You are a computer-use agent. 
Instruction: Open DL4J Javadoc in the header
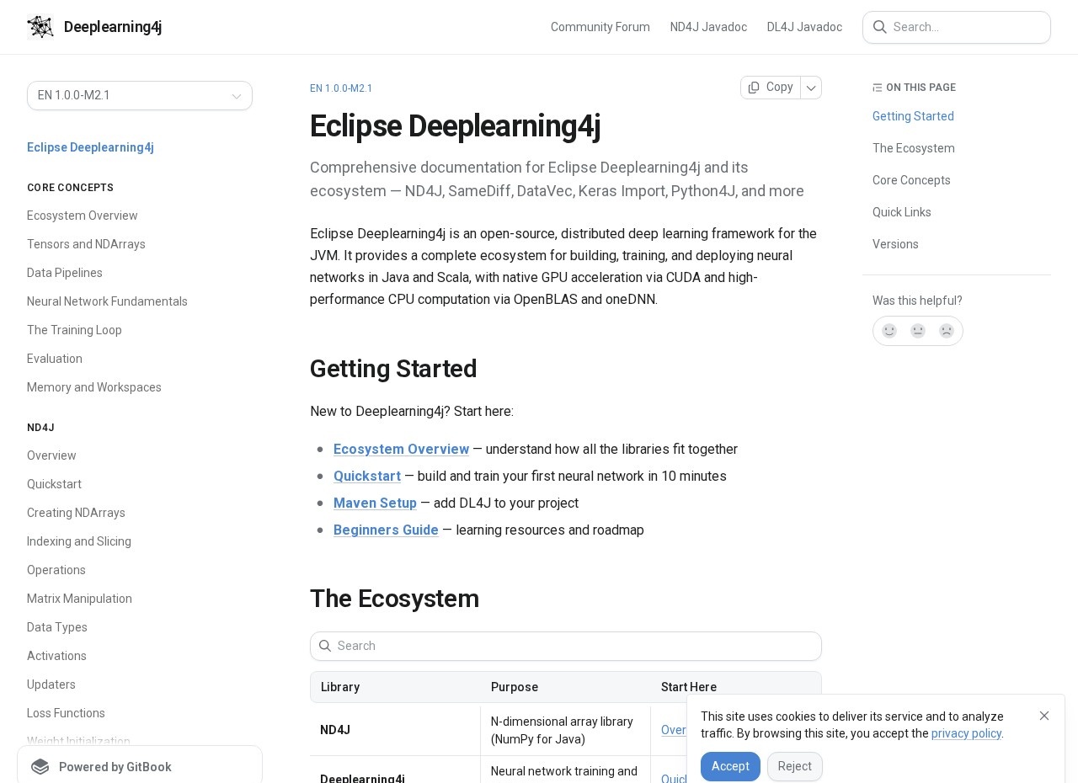click(804, 27)
